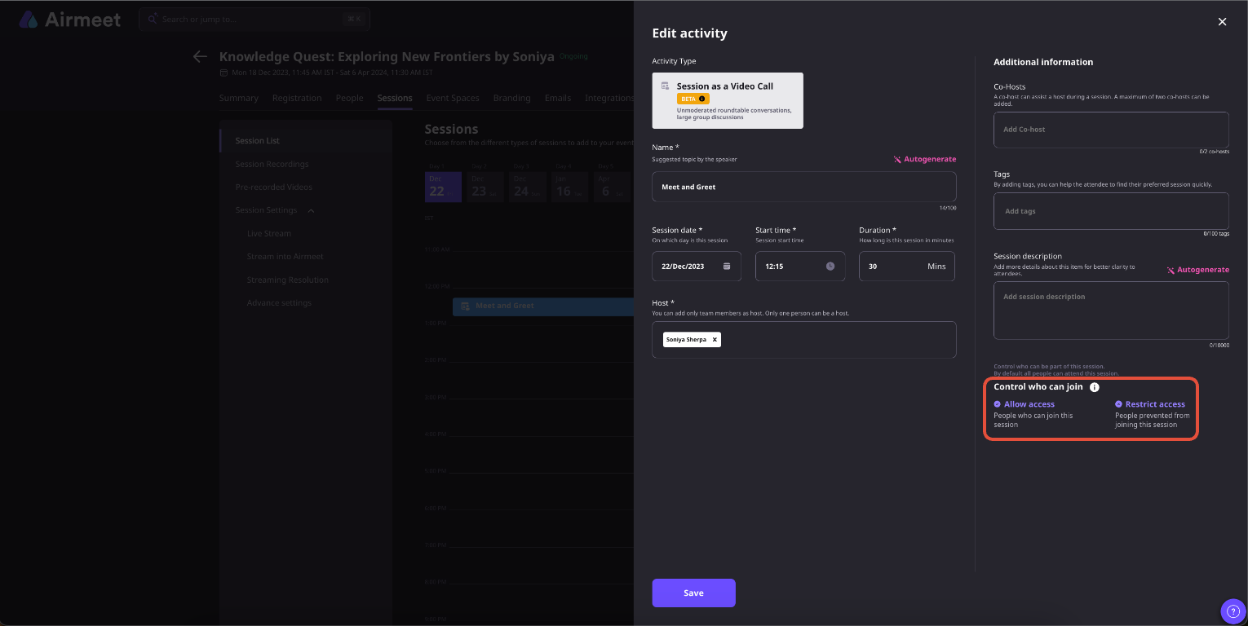The height and width of the screenshot is (626, 1248).
Task: Open Streaming Resolution settings
Action: pos(288,280)
